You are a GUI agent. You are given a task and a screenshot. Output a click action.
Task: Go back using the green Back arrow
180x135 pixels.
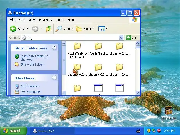click(x=13, y=29)
